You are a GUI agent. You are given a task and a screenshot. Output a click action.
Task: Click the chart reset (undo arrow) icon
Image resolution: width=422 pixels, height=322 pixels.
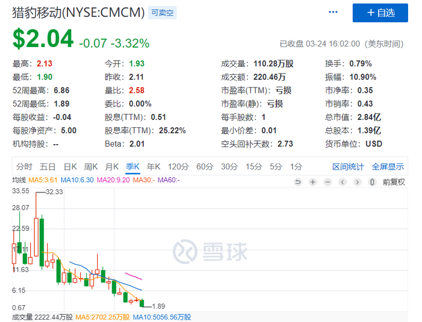click(x=298, y=182)
